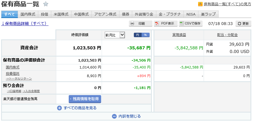The width and height of the screenshot is (253, 122).
Task: Click the 国内株式 value 1,014,600 円
Action: 90,67
